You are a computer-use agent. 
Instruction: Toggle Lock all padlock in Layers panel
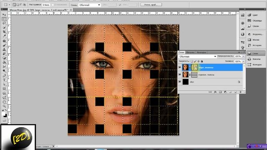coord(202,61)
